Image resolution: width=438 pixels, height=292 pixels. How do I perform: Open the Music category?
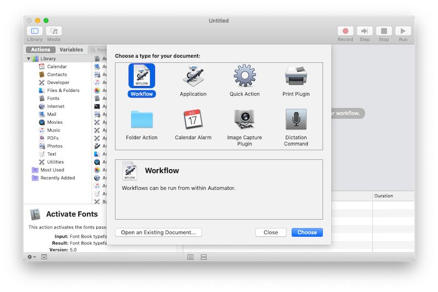tap(53, 130)
